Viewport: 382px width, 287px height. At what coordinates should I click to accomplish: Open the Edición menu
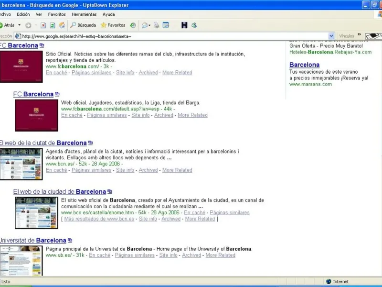point(23,14)
